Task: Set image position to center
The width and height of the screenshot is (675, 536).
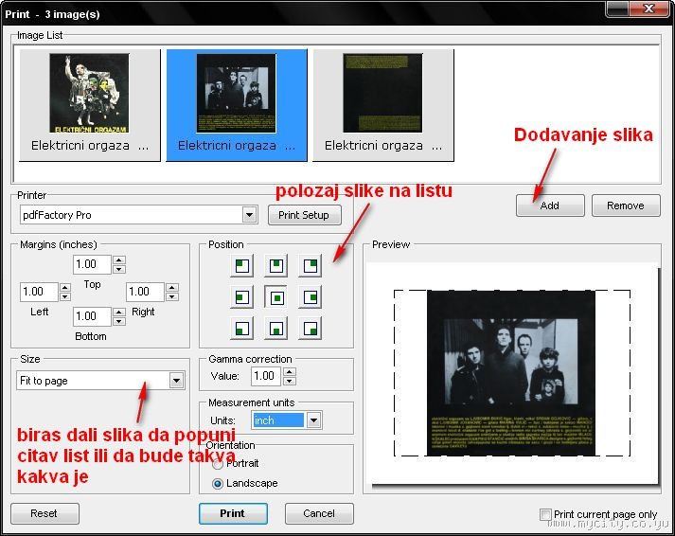Action: click(x=275, y=297)
